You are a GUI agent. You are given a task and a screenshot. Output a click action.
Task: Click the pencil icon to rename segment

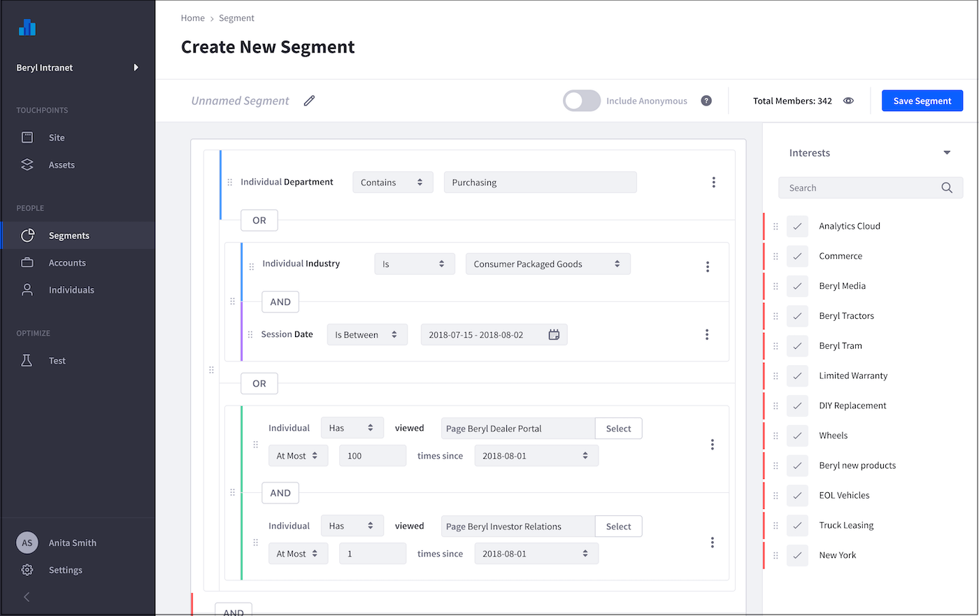pyautogui.click(x=309, y=101)
